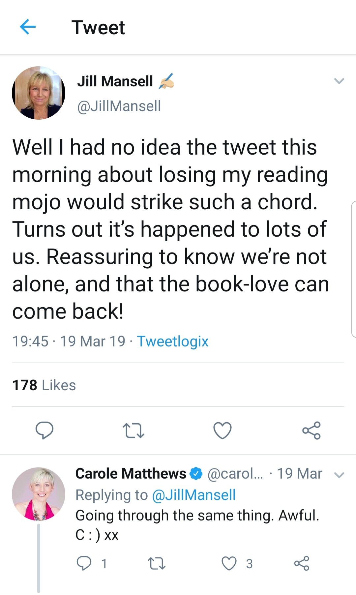Tap Carole Matthews' verified badge
The image size is (356, 595).
(x=196, y=474)
